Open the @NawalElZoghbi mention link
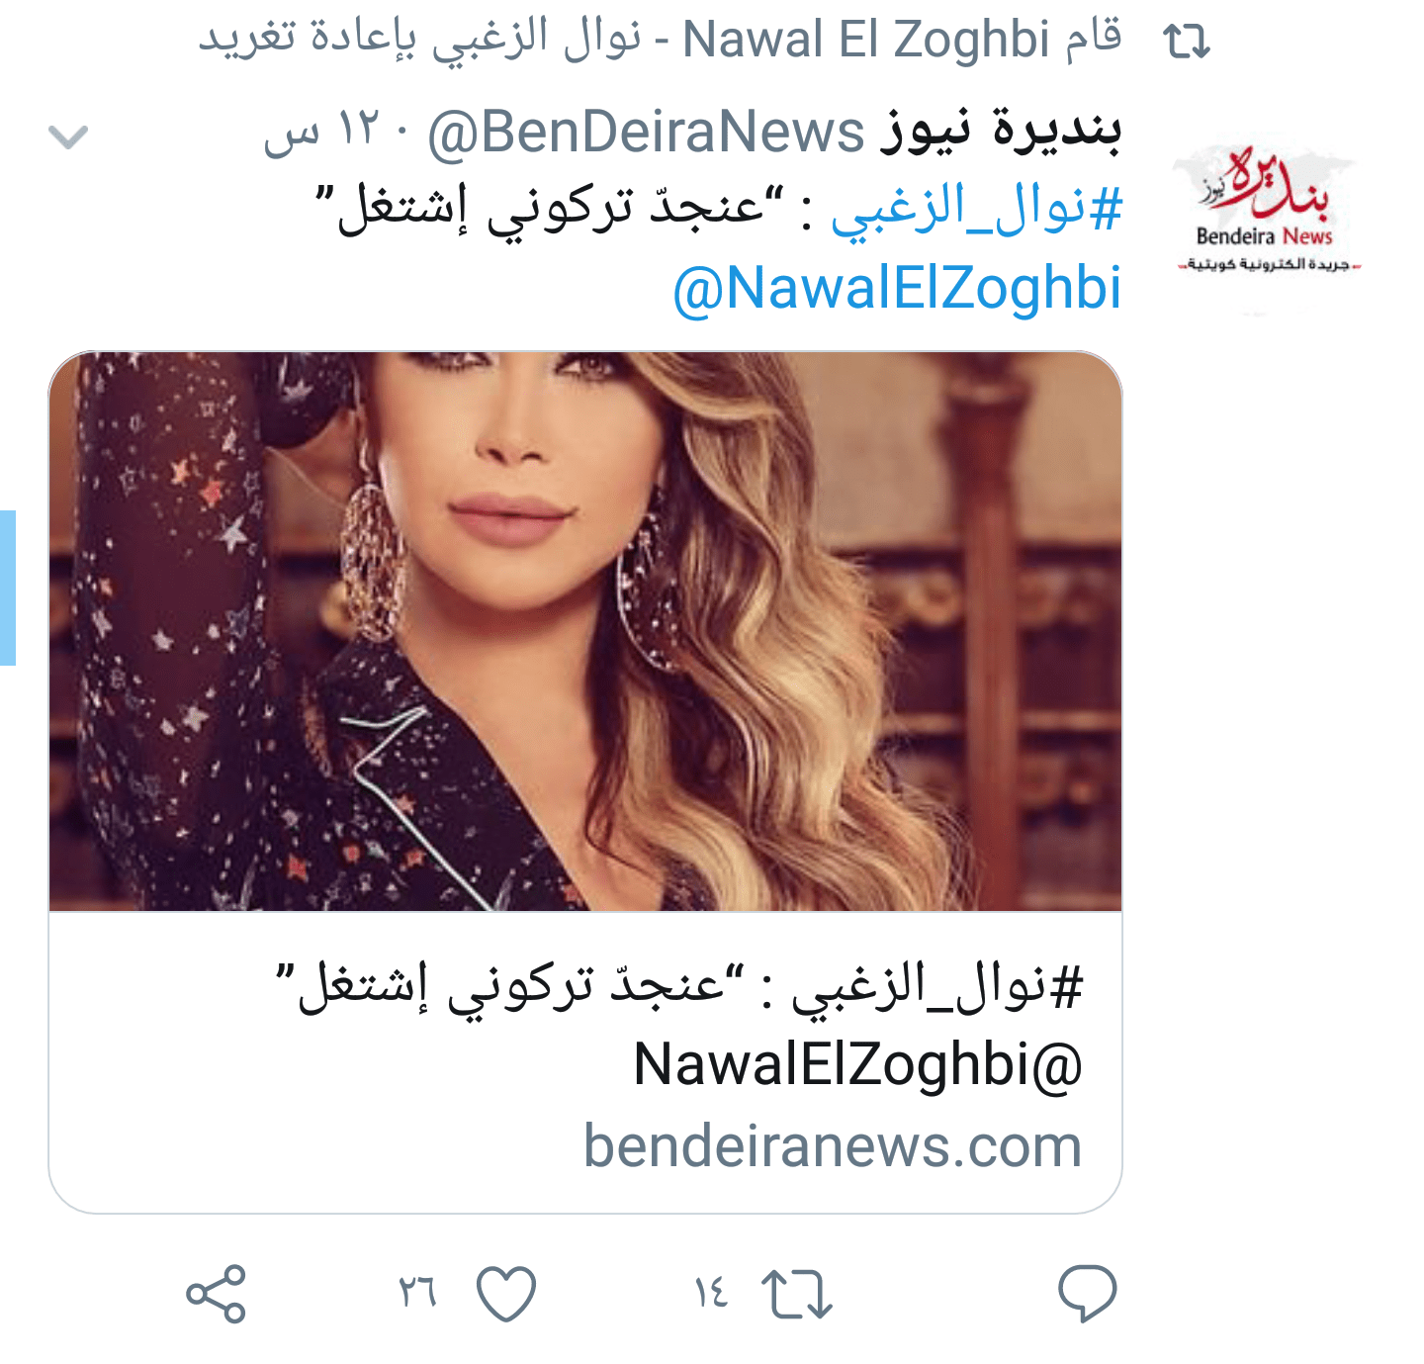Viewport: 1424px width, 1364px height. [897, 289]
